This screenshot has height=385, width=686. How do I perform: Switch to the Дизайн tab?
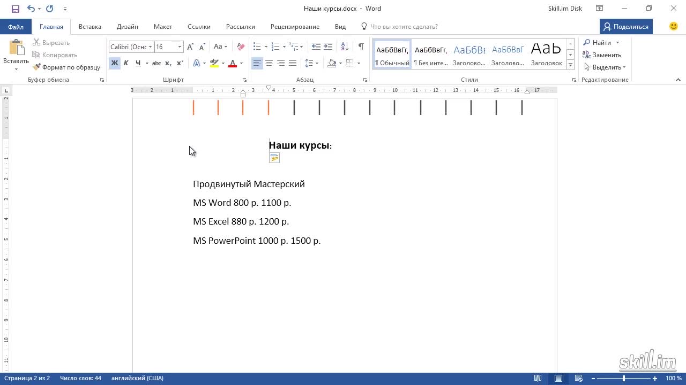(x=128, y=27)
